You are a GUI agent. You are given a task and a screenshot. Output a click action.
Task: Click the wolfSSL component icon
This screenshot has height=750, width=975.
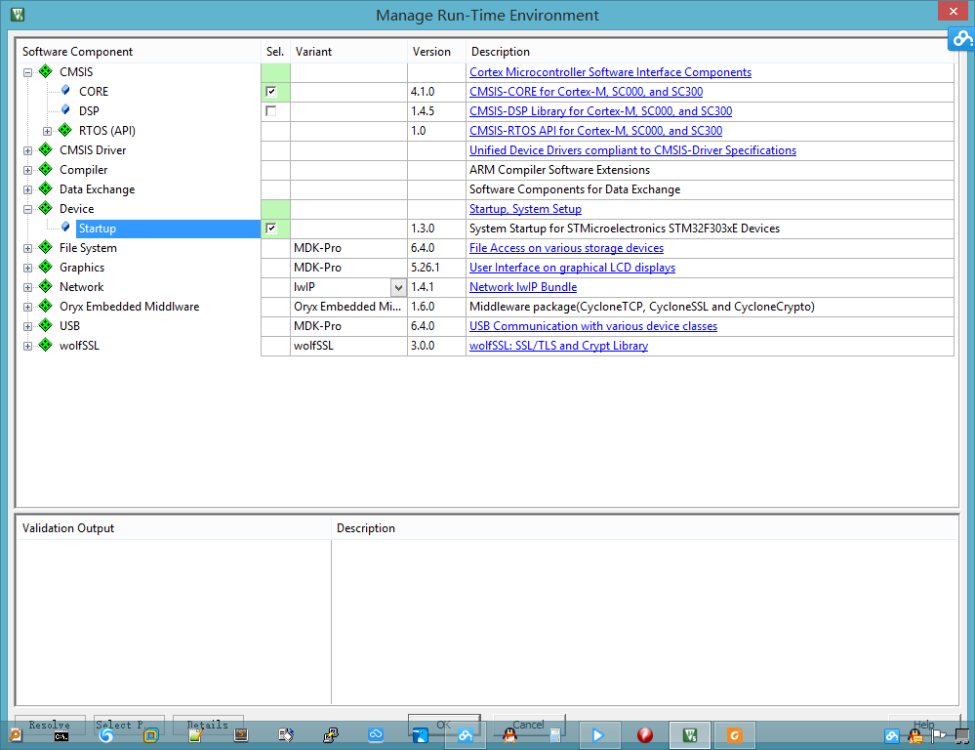(x=46, y=345)
